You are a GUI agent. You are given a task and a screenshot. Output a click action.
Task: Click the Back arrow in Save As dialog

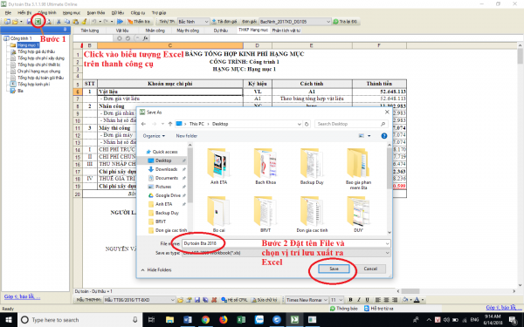[x=144, y=124]
